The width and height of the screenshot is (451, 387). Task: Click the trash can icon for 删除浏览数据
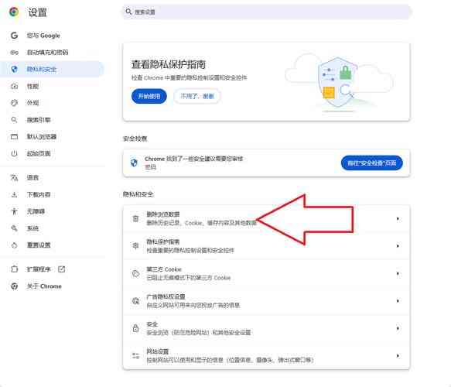[135, 219]
